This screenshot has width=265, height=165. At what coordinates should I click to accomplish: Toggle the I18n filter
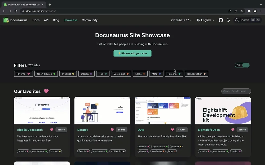pyautogui.click(x=103, y=74)
